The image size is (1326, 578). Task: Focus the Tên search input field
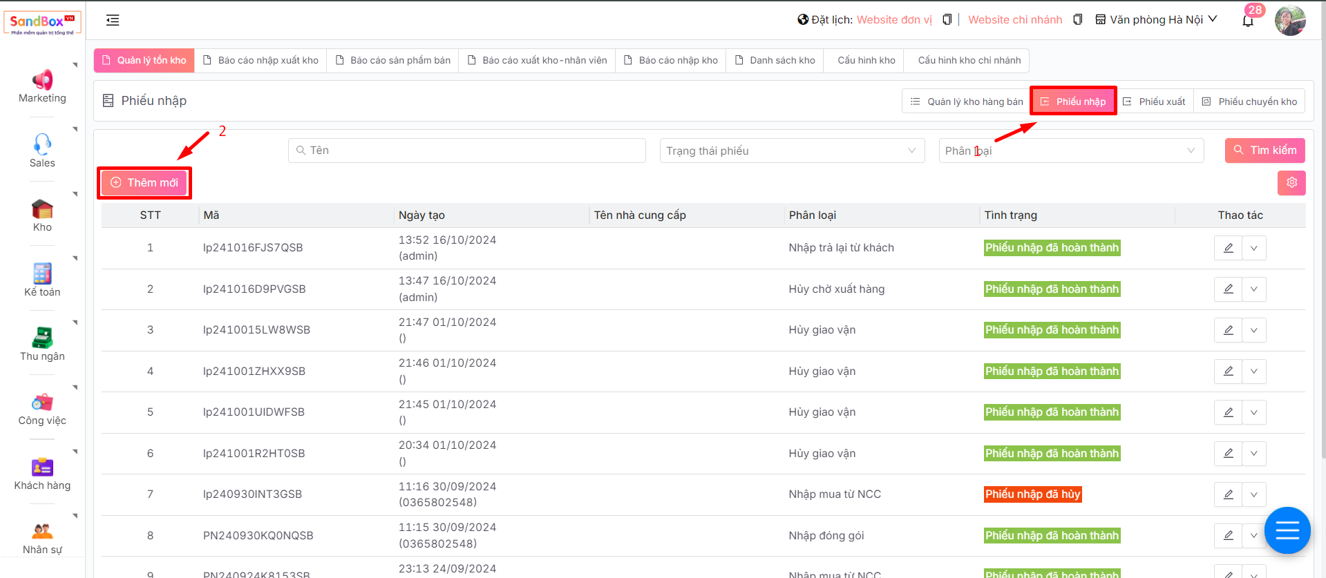coord(466,151)
